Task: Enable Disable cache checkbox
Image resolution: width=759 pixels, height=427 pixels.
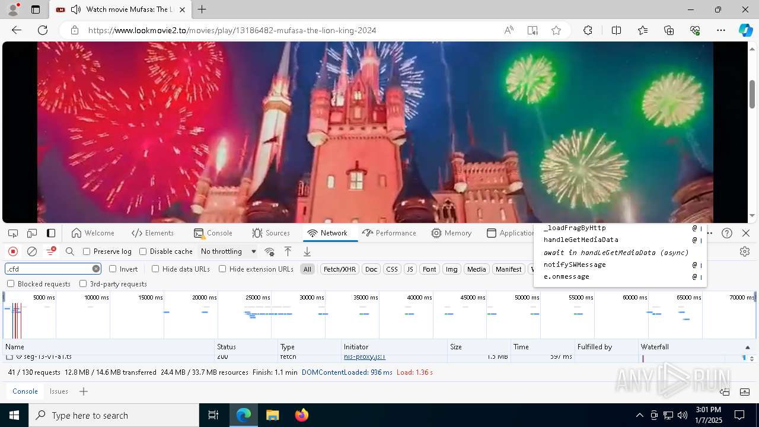Action: (x=143, y=251)
